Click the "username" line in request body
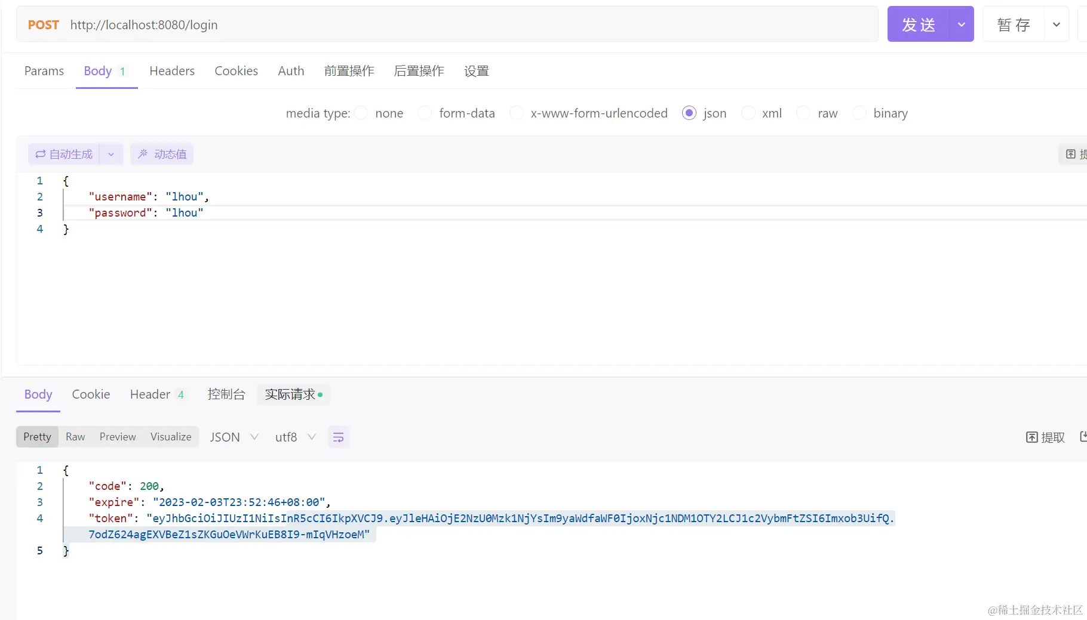 tap(149, 197)
